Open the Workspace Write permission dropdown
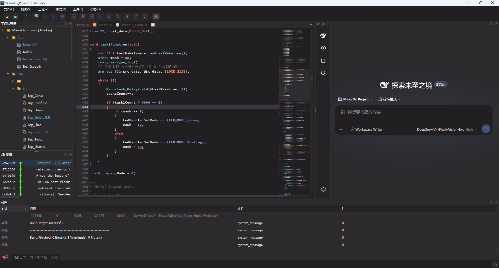The image size is (499, 268). pyautogui.click(x=368, y=129)
